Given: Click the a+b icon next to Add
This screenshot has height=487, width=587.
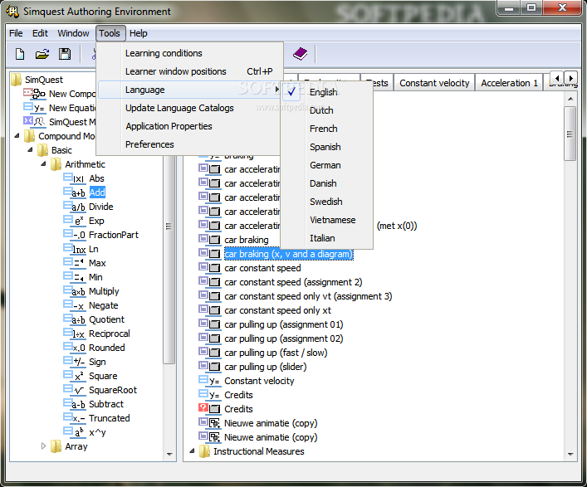Looking at the screenshot, I should [x=74, y=192].
